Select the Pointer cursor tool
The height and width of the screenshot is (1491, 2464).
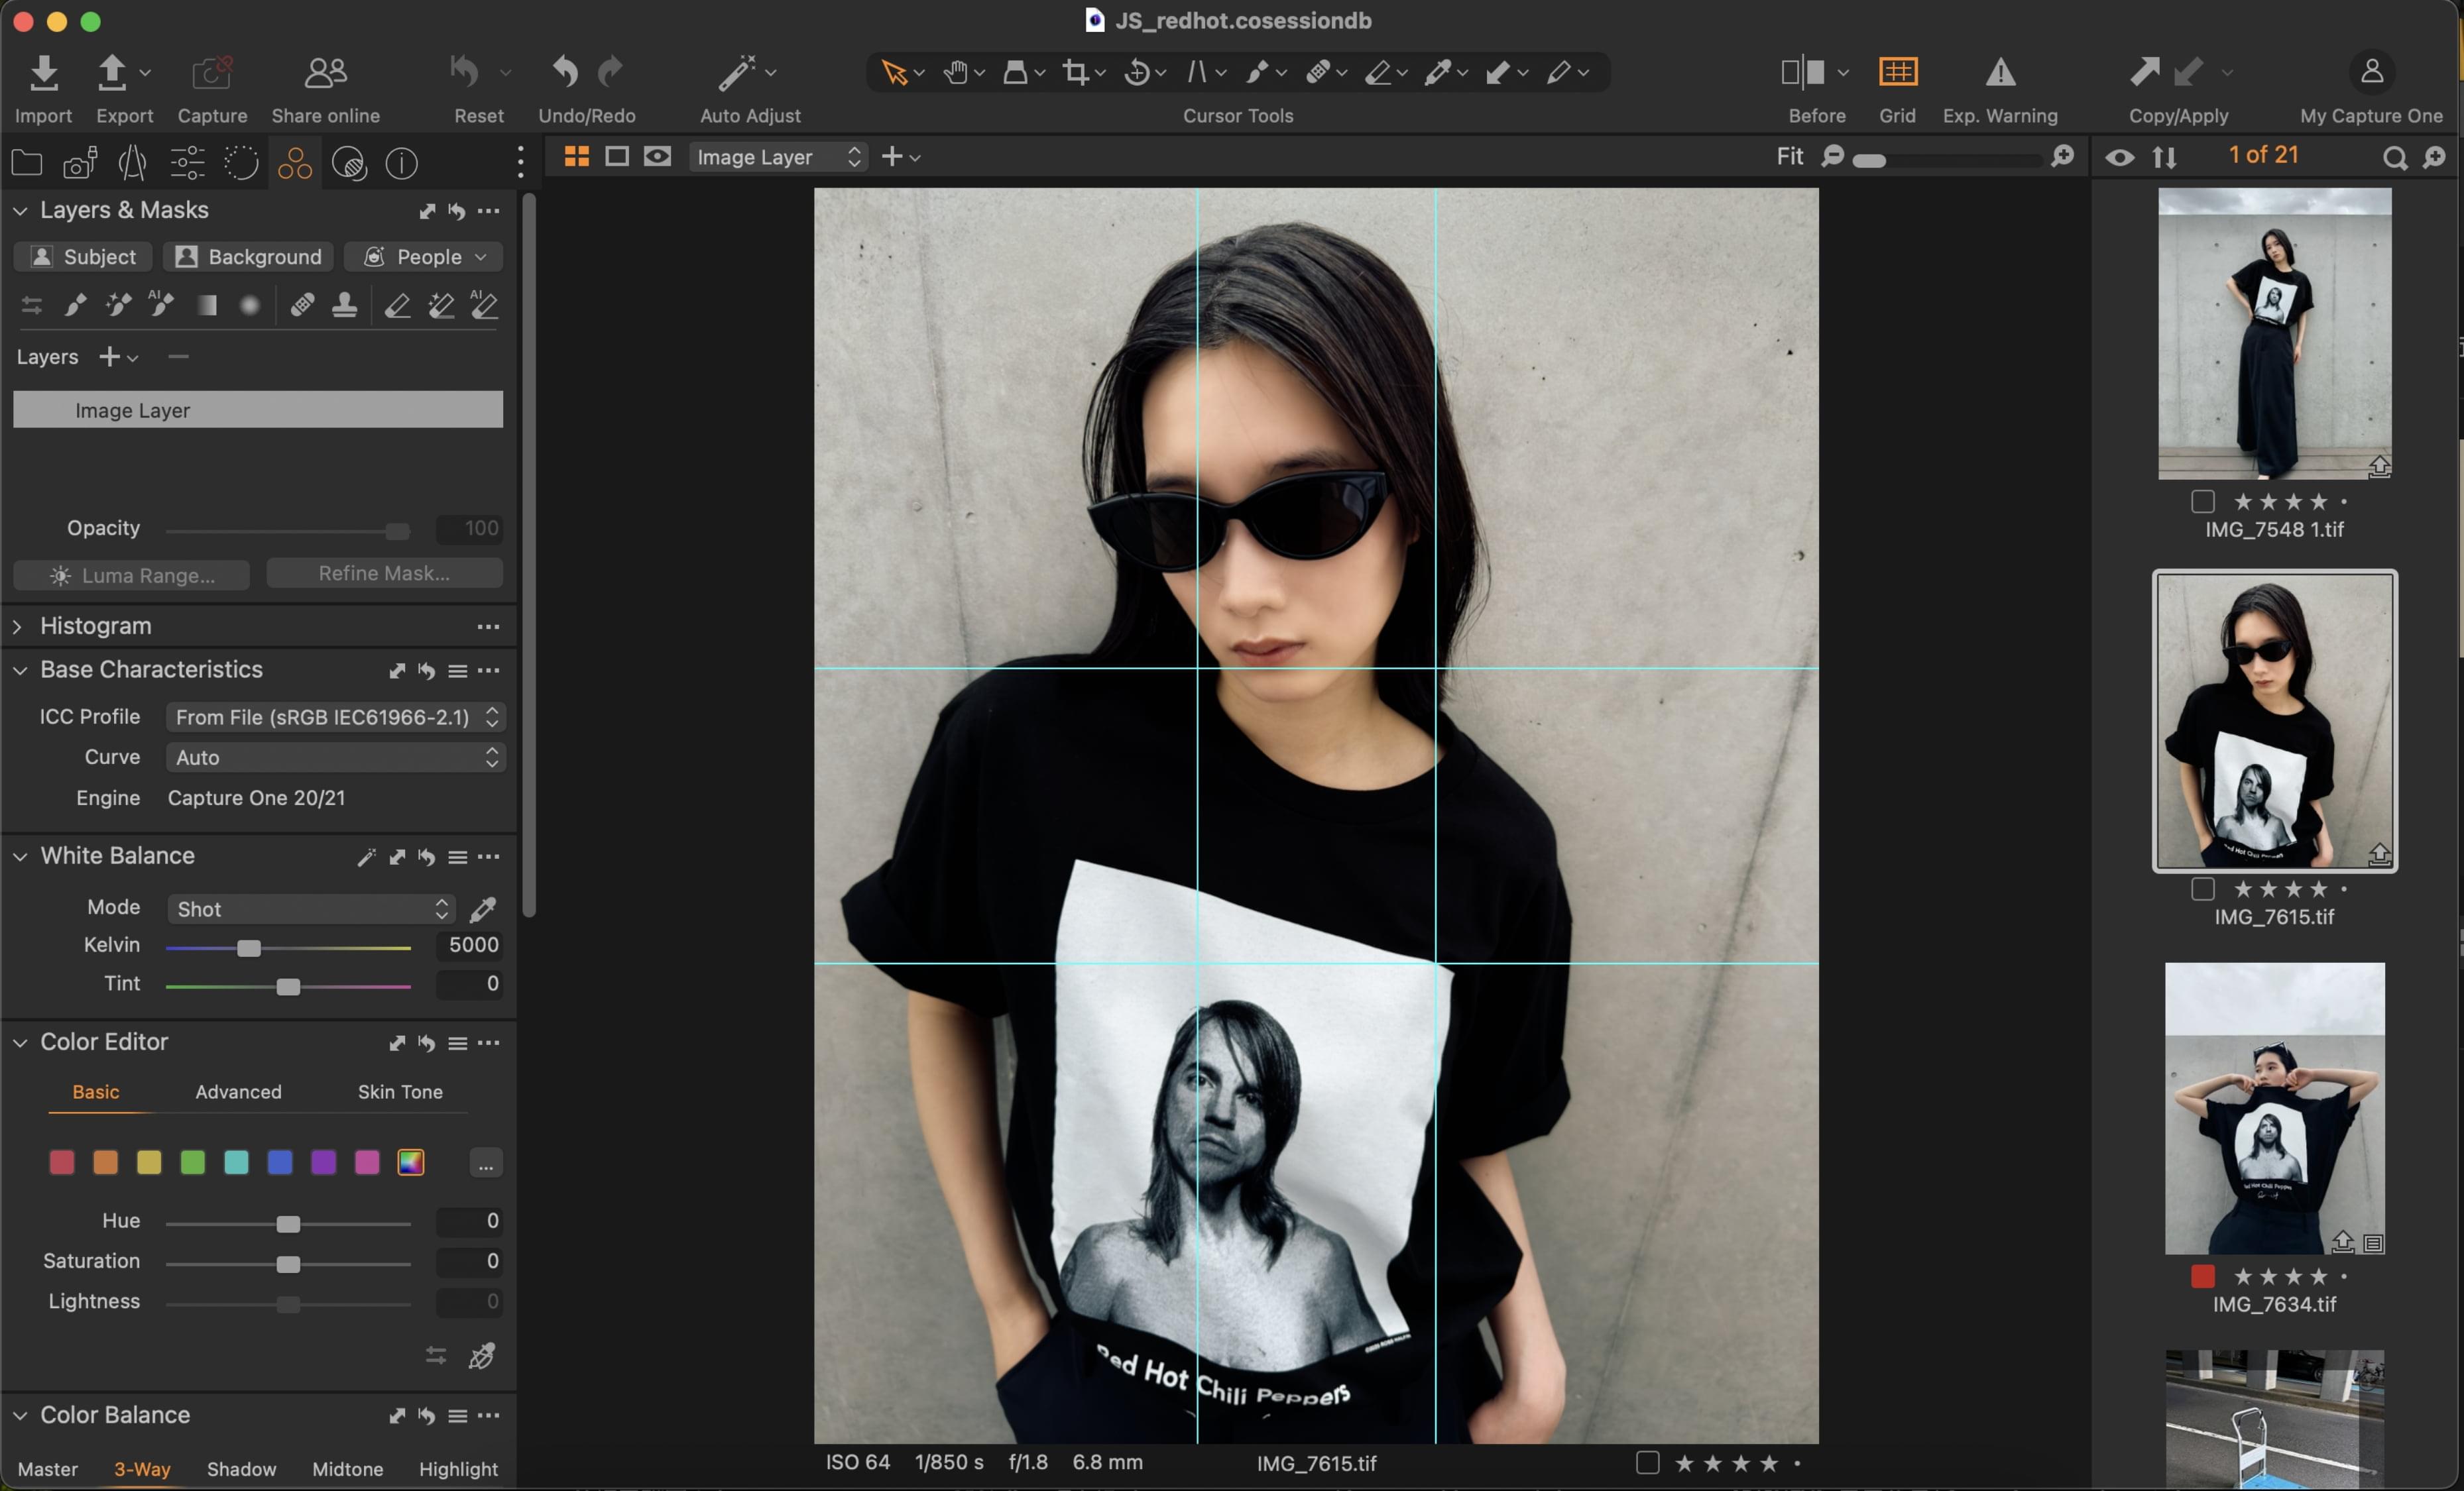(893, 73)
